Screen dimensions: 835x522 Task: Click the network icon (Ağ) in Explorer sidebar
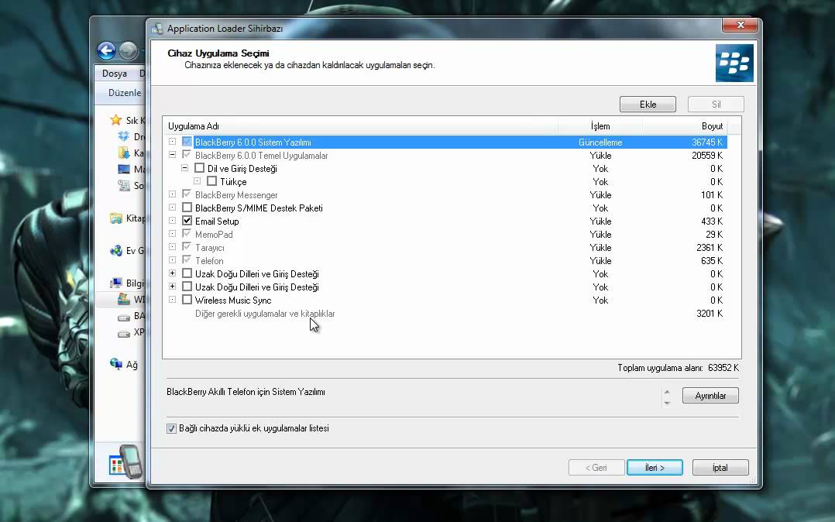coord(115,364)
